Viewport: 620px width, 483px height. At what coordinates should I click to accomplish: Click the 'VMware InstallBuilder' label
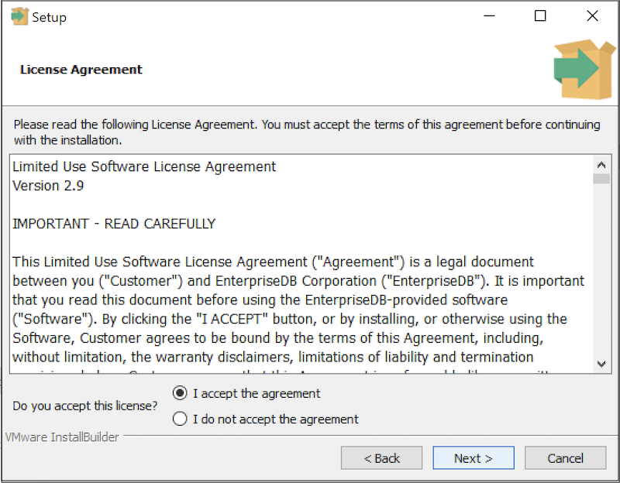click(62, 437)
